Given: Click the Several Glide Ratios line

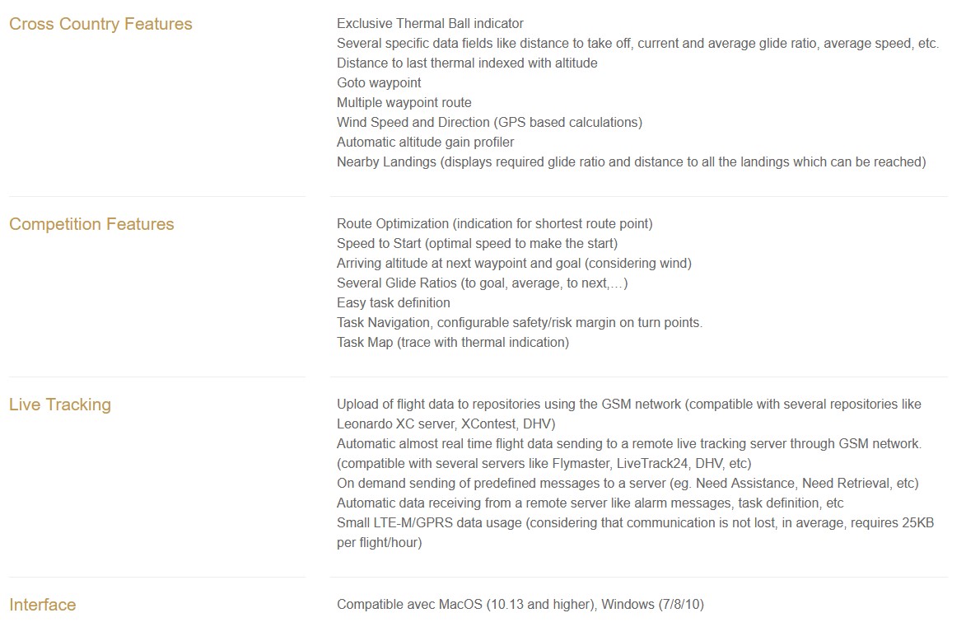Looking at the screenshot, I should click(x=483, y=283).
